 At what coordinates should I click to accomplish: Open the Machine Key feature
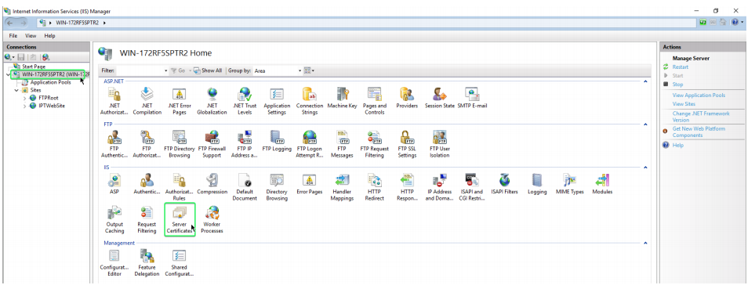343,98
